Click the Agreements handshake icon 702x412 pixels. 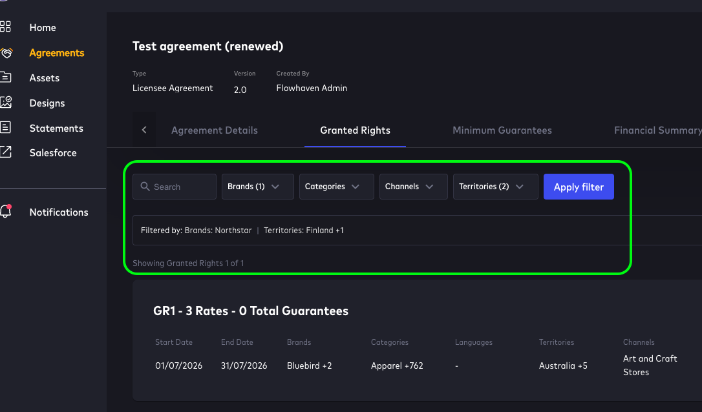point(6,53)
